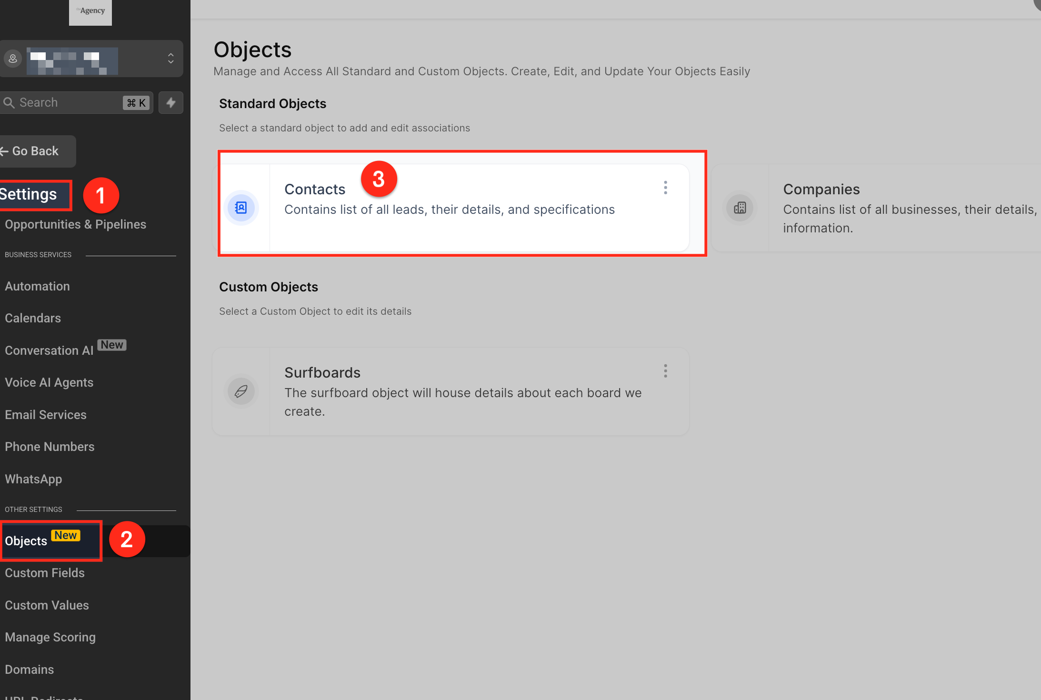Open Opportunities & Pipelines settings
The image size is (1041, 700).
[x=75, y=224]
